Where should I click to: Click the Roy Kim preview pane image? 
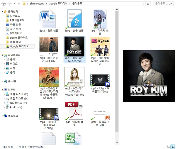149,76
